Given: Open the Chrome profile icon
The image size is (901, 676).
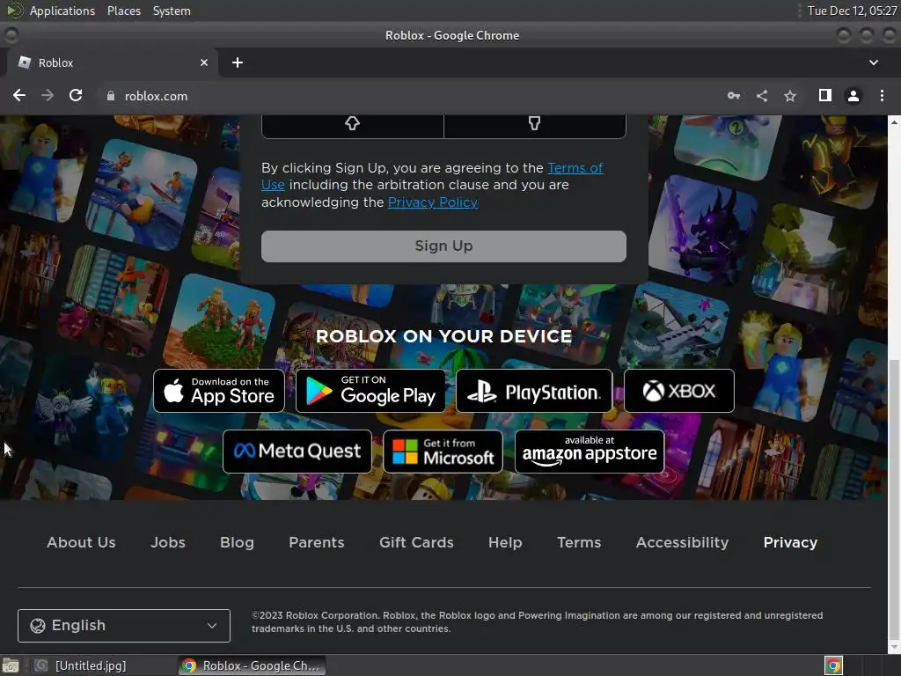Looking at the screenshot, I should click(853, 96).
